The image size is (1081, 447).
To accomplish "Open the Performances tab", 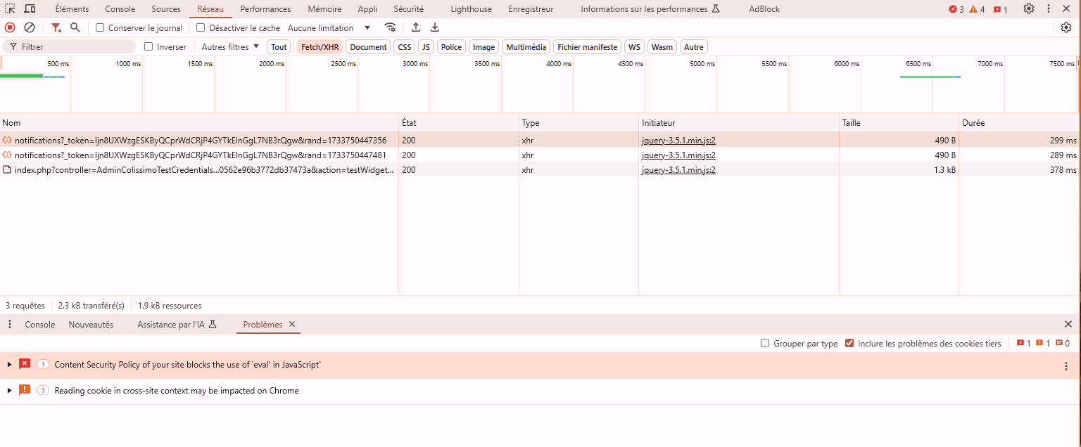I will coord(265,9).
